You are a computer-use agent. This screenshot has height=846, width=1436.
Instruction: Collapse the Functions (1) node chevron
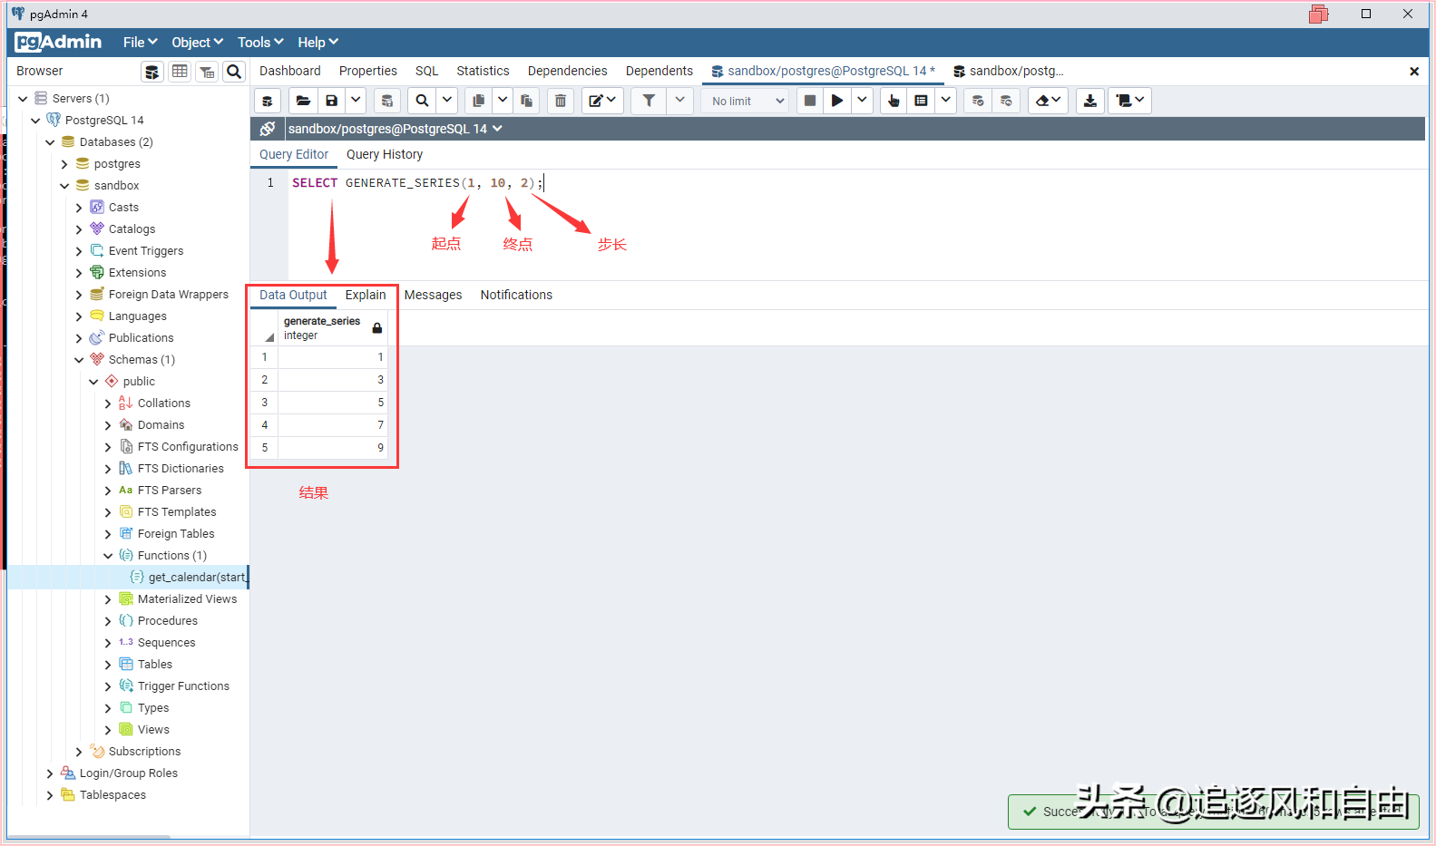(x=108, y=556)
